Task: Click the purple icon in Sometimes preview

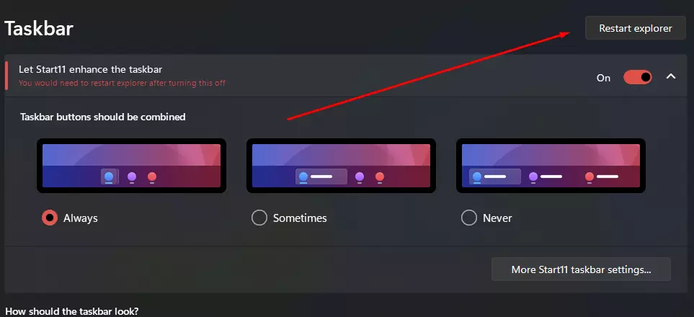Action: 360,177
